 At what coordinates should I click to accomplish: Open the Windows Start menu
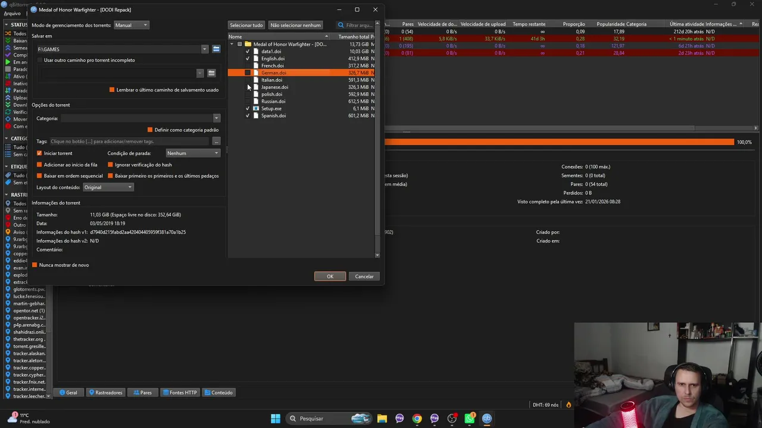click(x=276, y=418)
